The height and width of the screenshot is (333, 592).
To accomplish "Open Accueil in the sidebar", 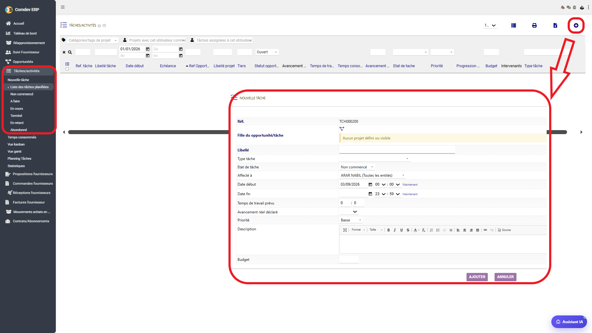I will [18, 23].
